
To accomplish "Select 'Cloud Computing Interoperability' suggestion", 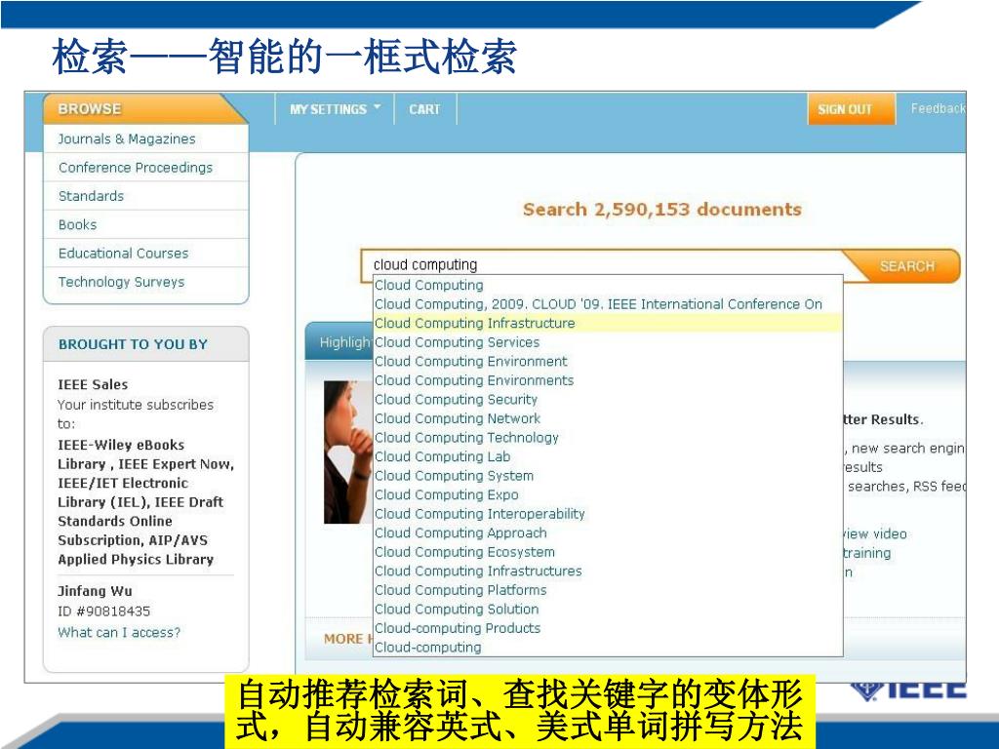I will point(608,515).
